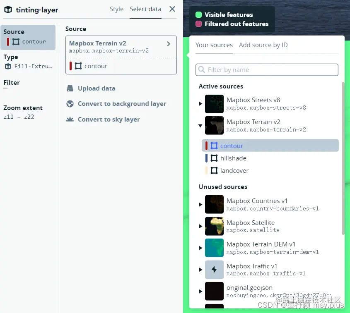
Task: Click the Fill-Extrusion cube icon under Type
Action: tap(8, 67)
